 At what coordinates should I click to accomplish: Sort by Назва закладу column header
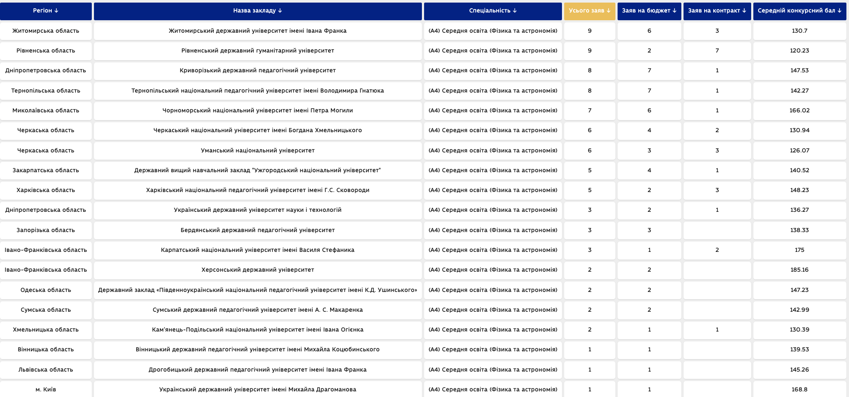click(258, 11)
